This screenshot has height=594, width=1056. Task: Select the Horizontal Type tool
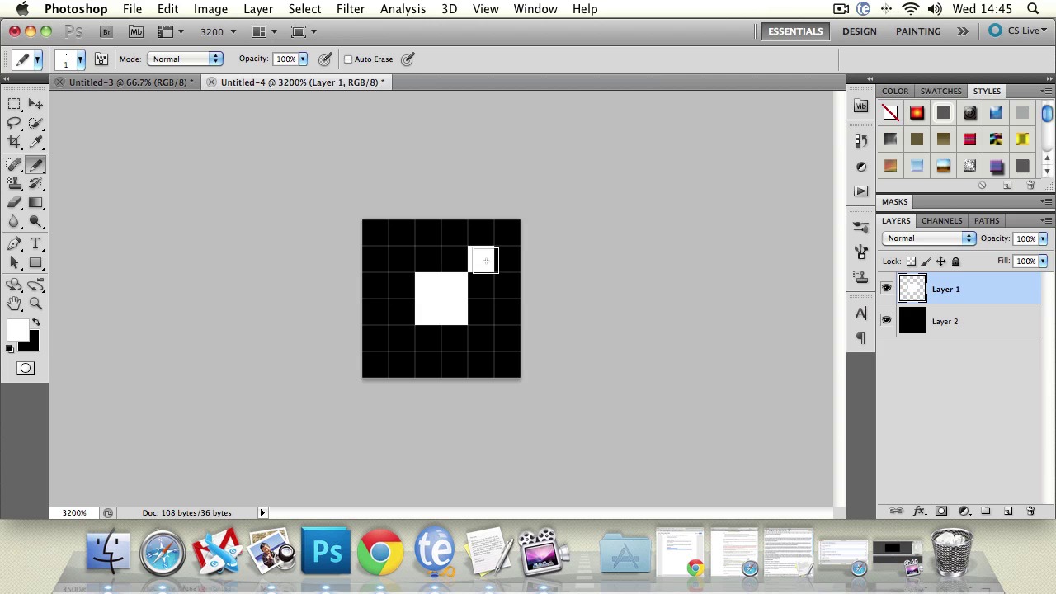35,243
